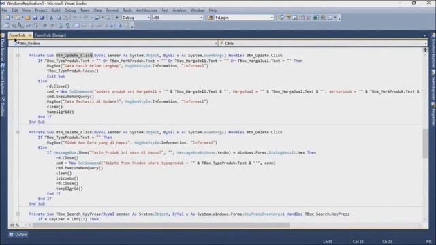Open the Properties side tab on right
Screen dimensions: 436x245
(433, 114)
